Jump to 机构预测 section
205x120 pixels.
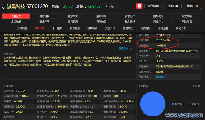click(x=163, y=28)
